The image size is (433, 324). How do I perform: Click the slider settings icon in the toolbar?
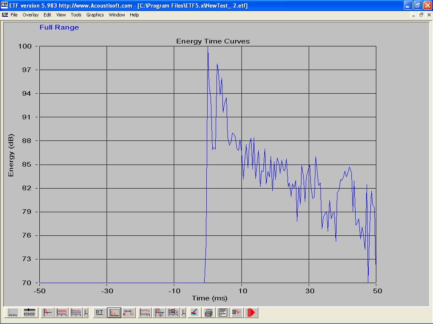click(x=29, y=313)
